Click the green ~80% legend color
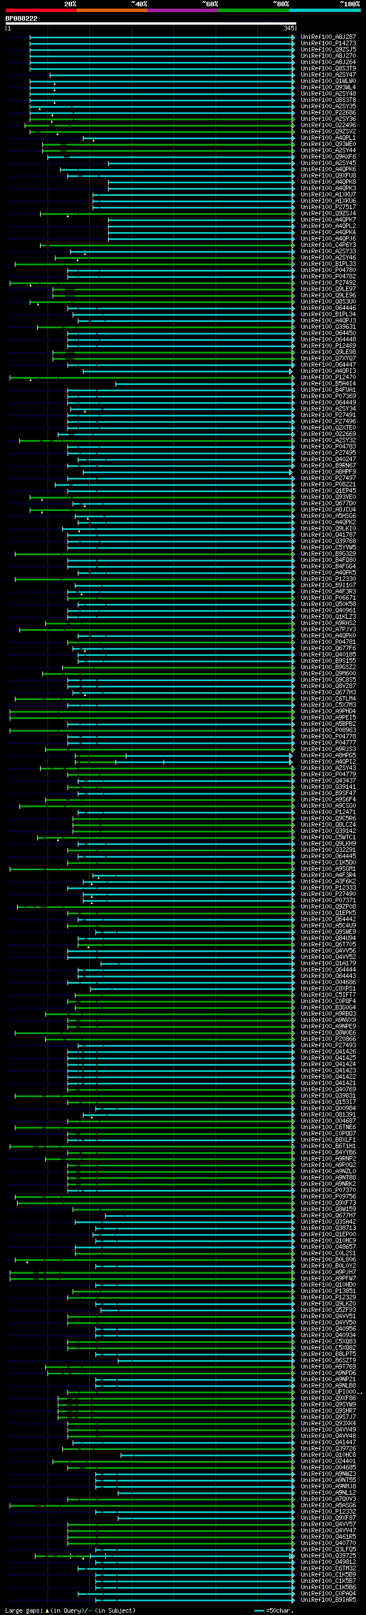 pos(254,10)
